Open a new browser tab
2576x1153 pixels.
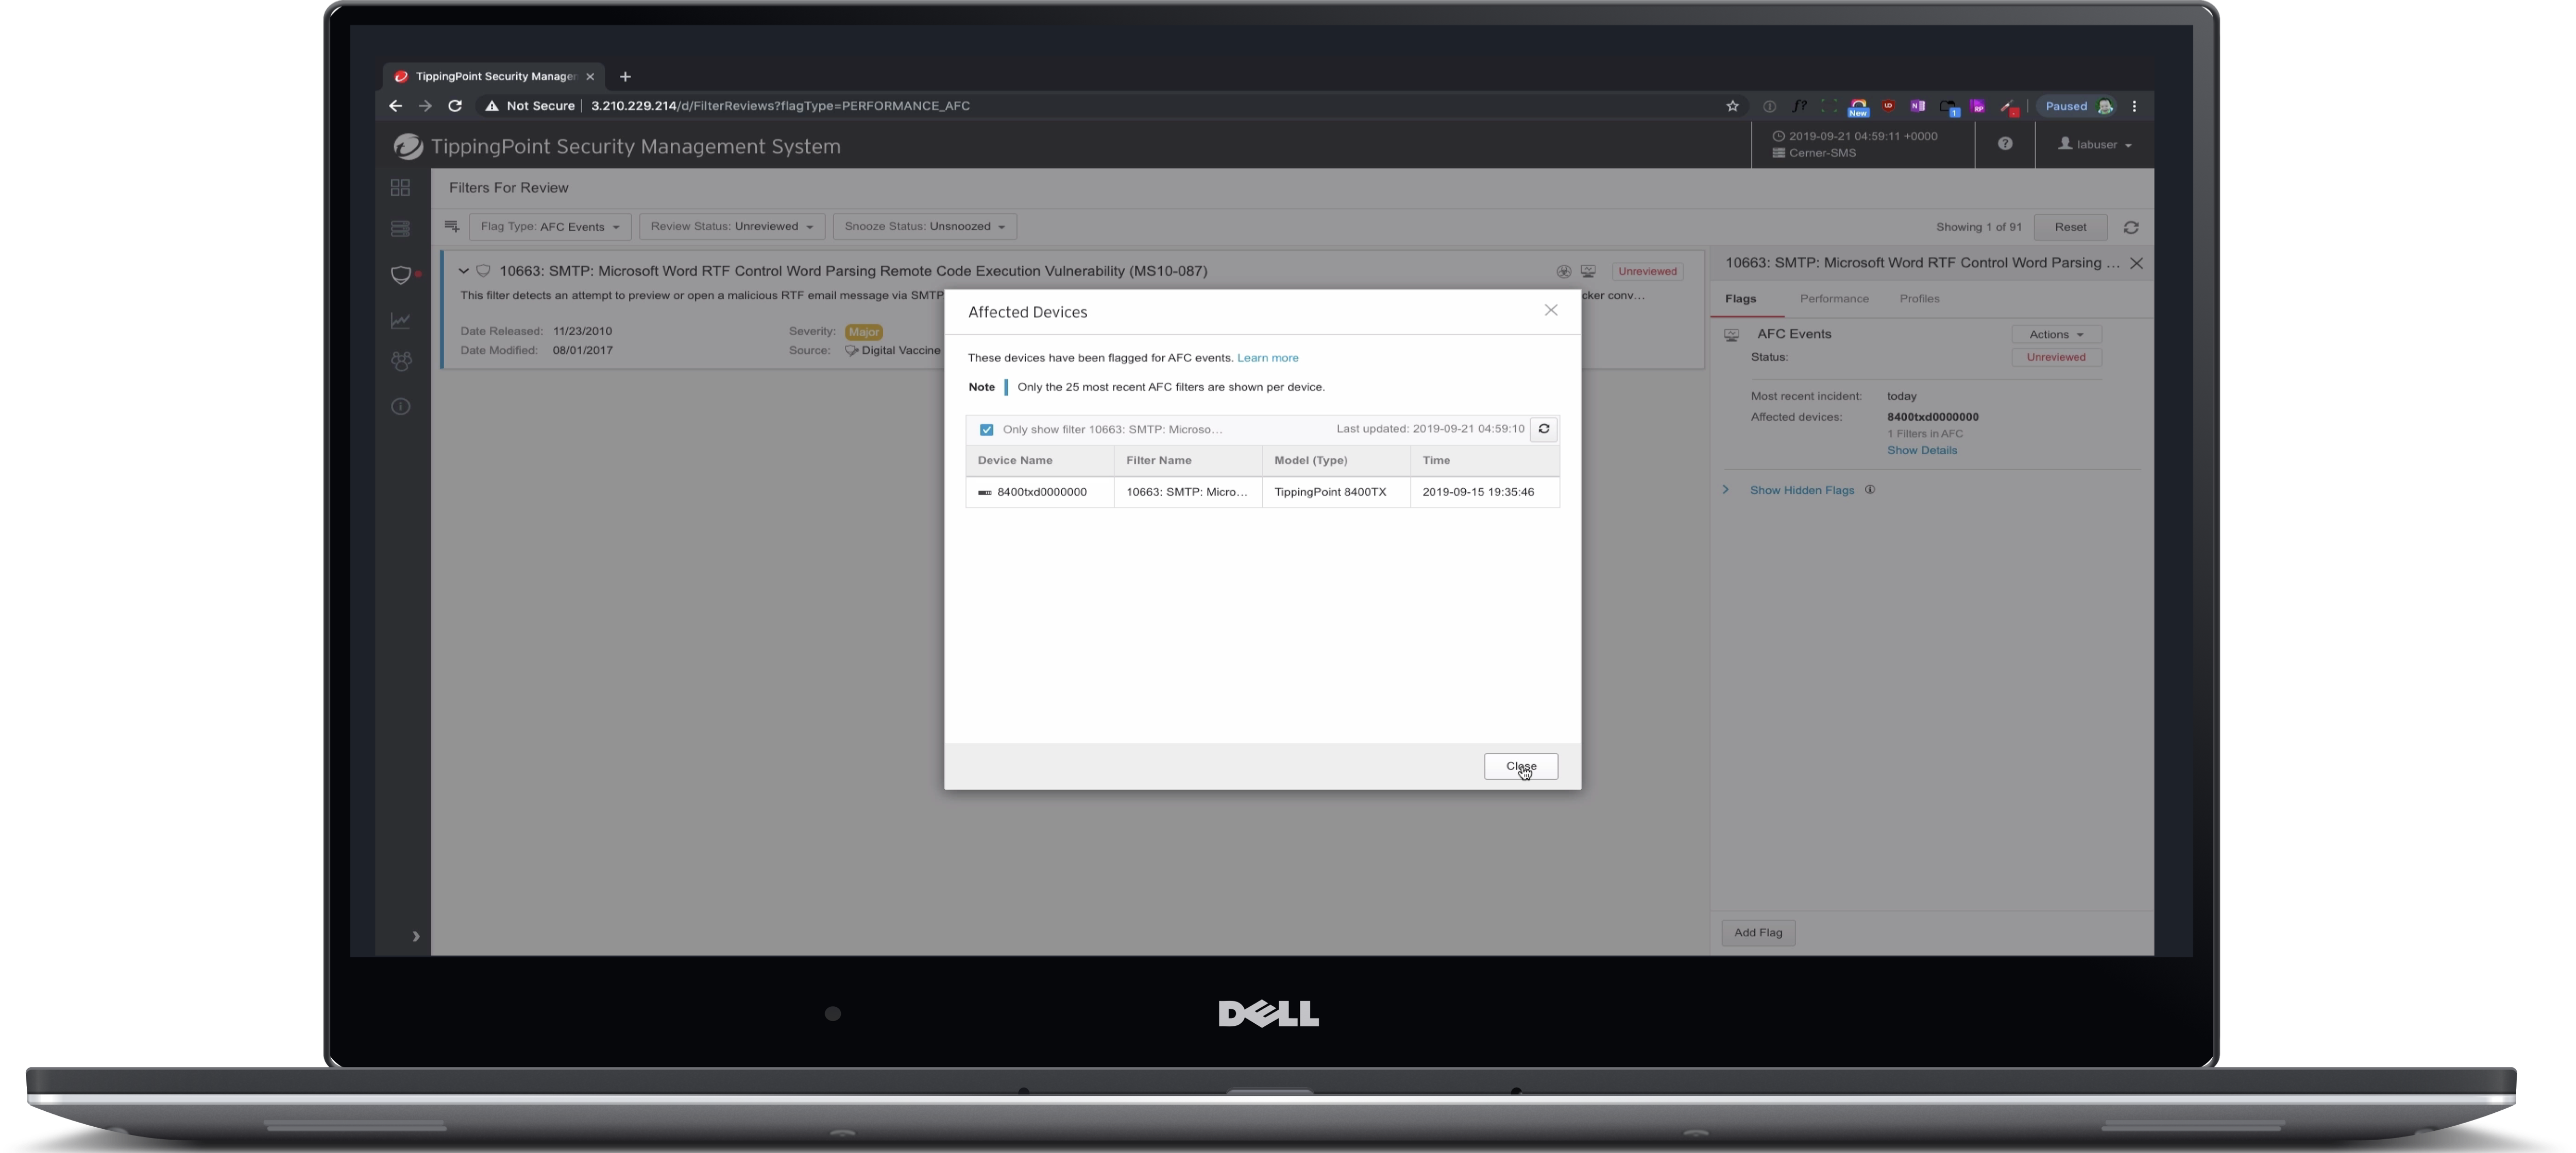pos(625,77)
